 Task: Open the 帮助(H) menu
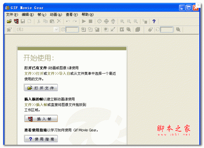click(x=87, y=15)
